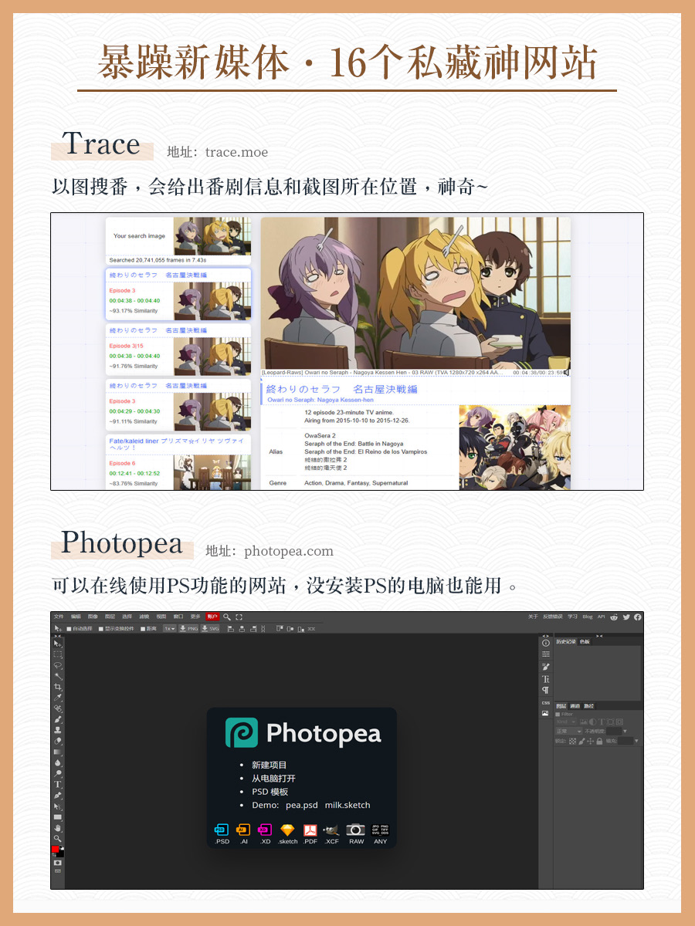Open the 图层 menu in Photopea menu bar
The width and height of the screenshot is (695, 926).
tap(110, 617)
